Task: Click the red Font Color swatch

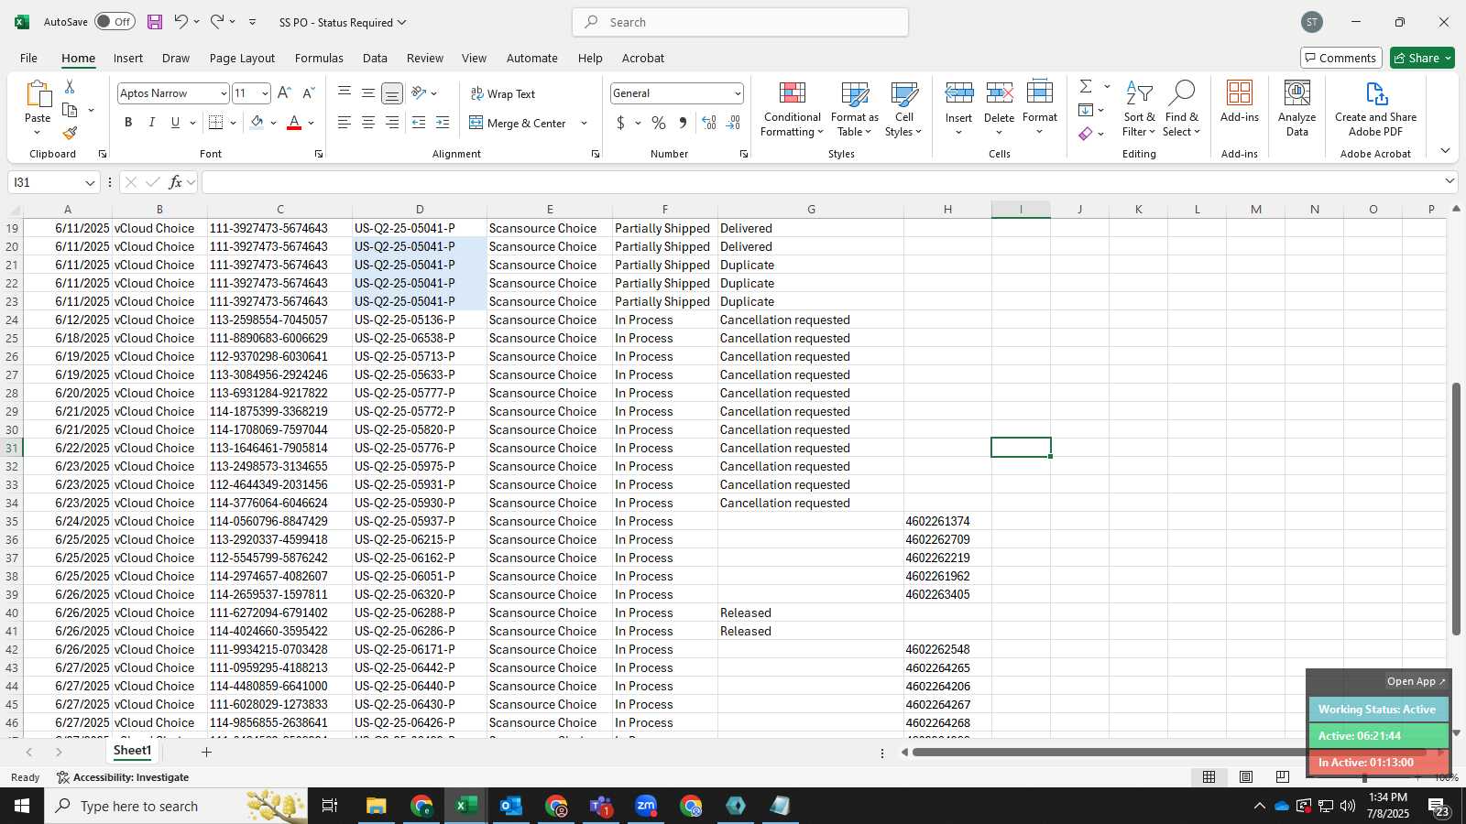Action: click(x=294, y=123)
